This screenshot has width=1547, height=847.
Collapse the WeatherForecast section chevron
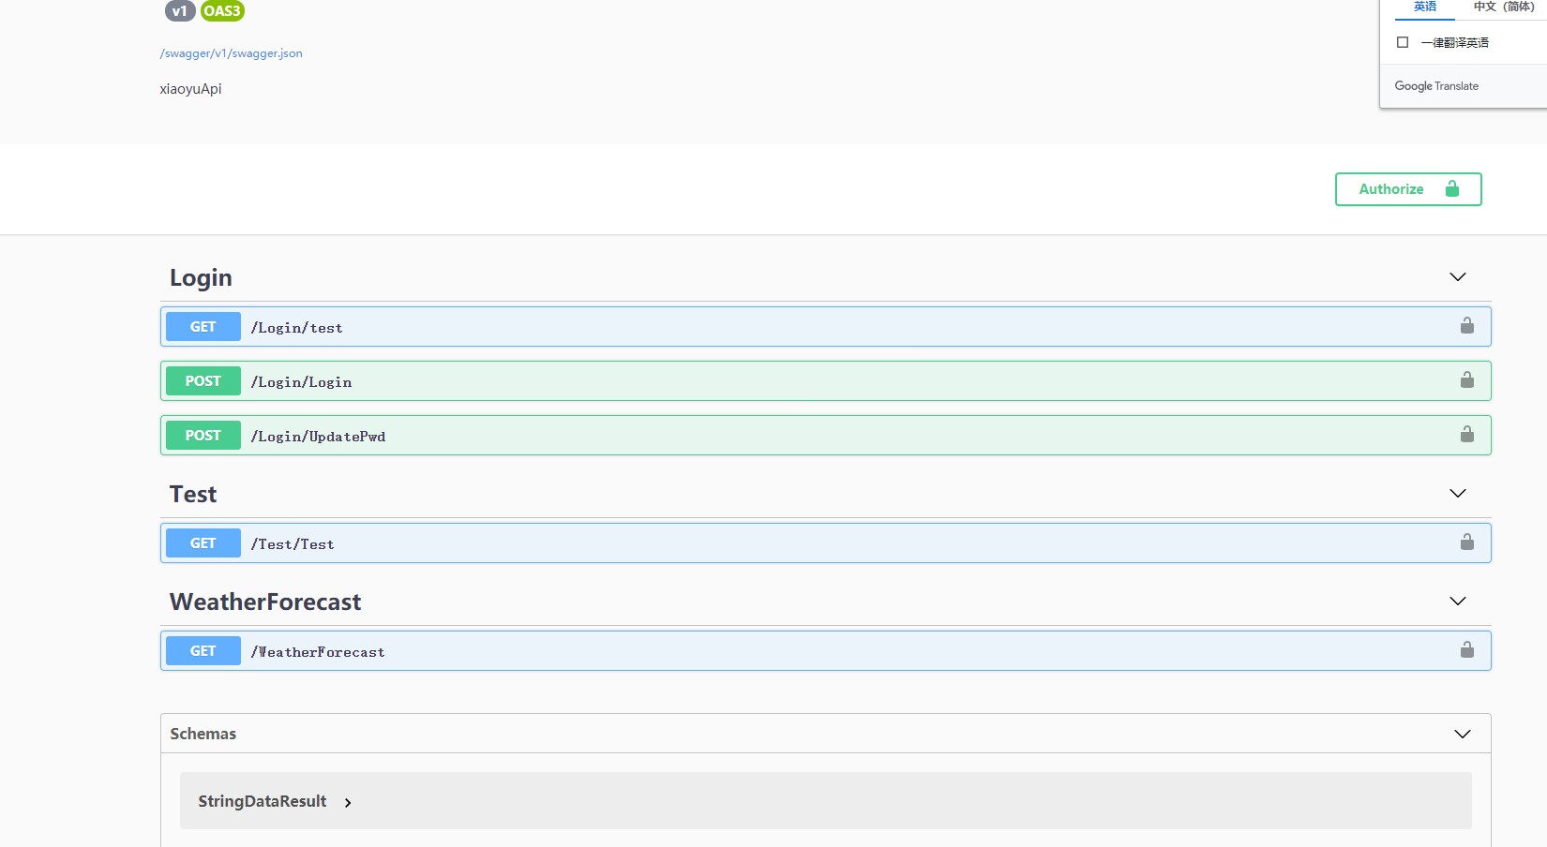click(1457, 602)
